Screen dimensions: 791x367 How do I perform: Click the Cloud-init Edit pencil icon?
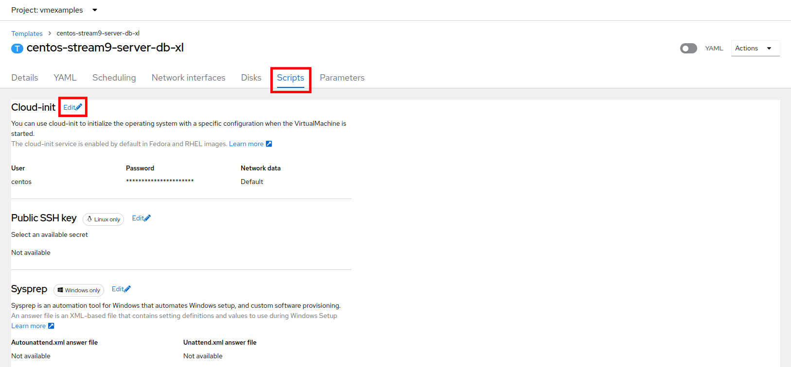tap(79, 107)
